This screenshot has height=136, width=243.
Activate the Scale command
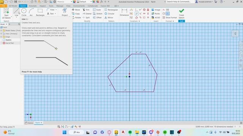(x=97, y=10)
